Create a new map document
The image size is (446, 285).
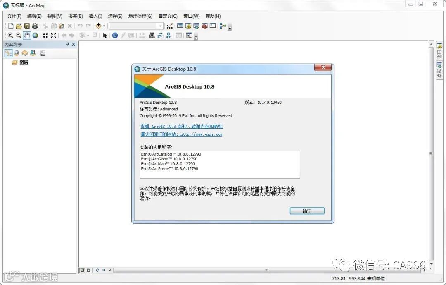point(10,26)
